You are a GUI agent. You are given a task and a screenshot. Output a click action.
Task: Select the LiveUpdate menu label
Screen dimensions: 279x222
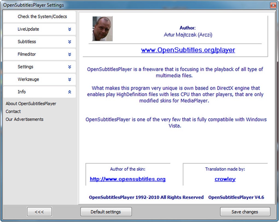(28, 29)
